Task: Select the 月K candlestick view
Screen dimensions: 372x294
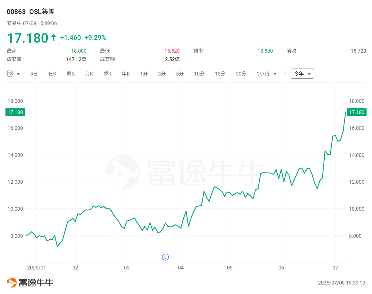Action: 89,74
